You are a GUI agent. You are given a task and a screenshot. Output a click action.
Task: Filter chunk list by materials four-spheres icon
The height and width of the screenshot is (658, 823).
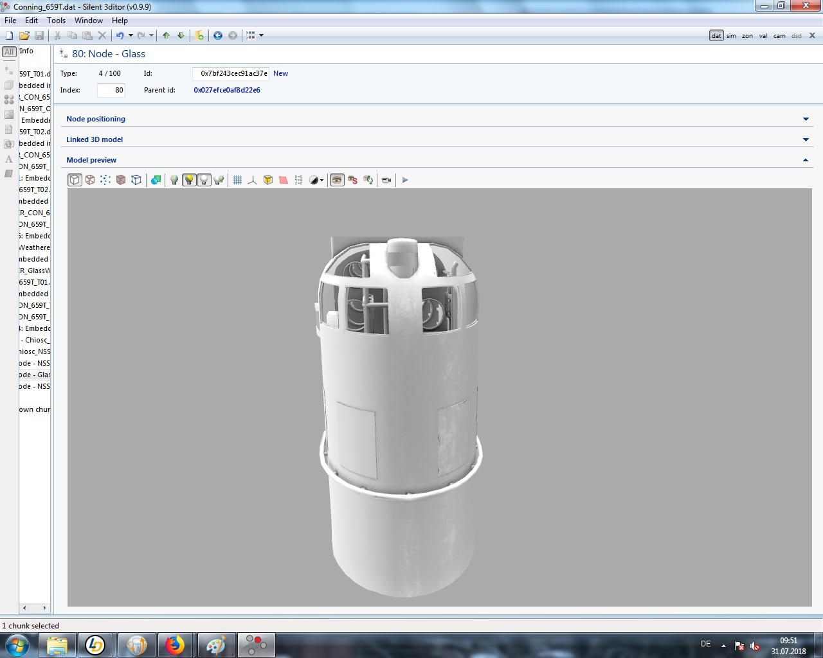click(9, 100)
